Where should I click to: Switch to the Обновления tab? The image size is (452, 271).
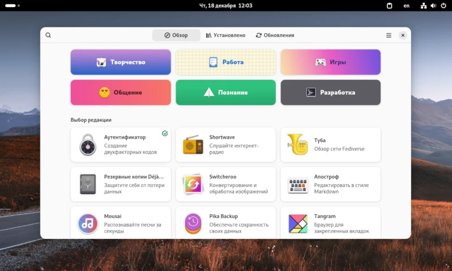tap(275, 35)
